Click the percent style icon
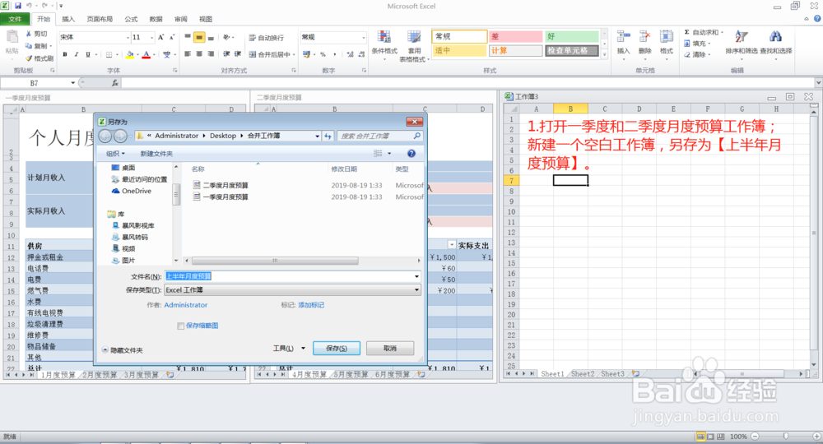This screenshot has height=444, width=823. pos(323,54)
